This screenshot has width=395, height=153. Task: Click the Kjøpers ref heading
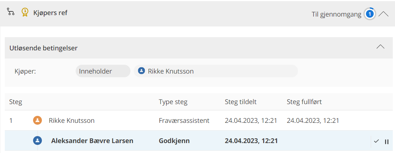pos(50,13)
